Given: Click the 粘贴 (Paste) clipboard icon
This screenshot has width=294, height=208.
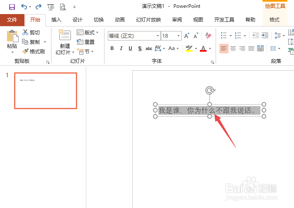Looking at the screenshot, I should (x=12, y=36).
